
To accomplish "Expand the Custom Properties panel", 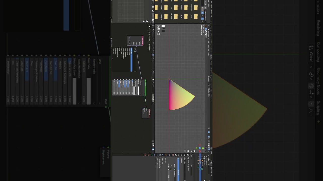I will [157, 163].
